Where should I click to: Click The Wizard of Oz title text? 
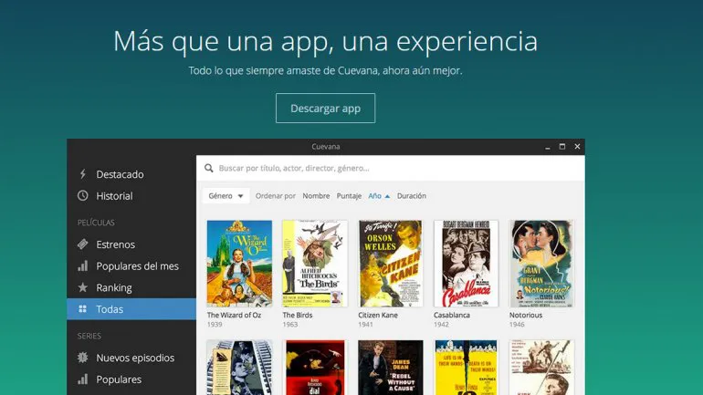click(234, 315)
